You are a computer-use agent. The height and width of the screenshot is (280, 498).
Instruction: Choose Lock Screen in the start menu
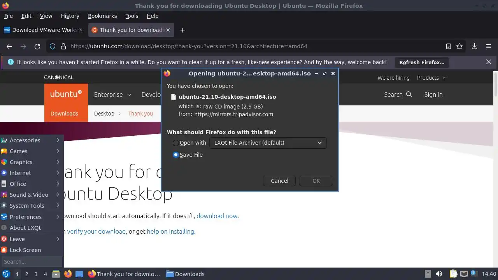(32, 250)
